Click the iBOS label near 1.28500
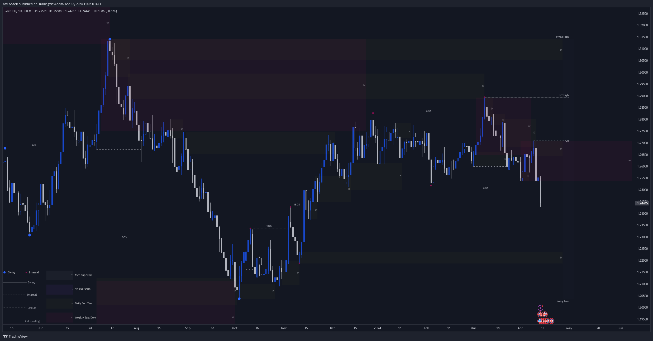 [428, 111]
